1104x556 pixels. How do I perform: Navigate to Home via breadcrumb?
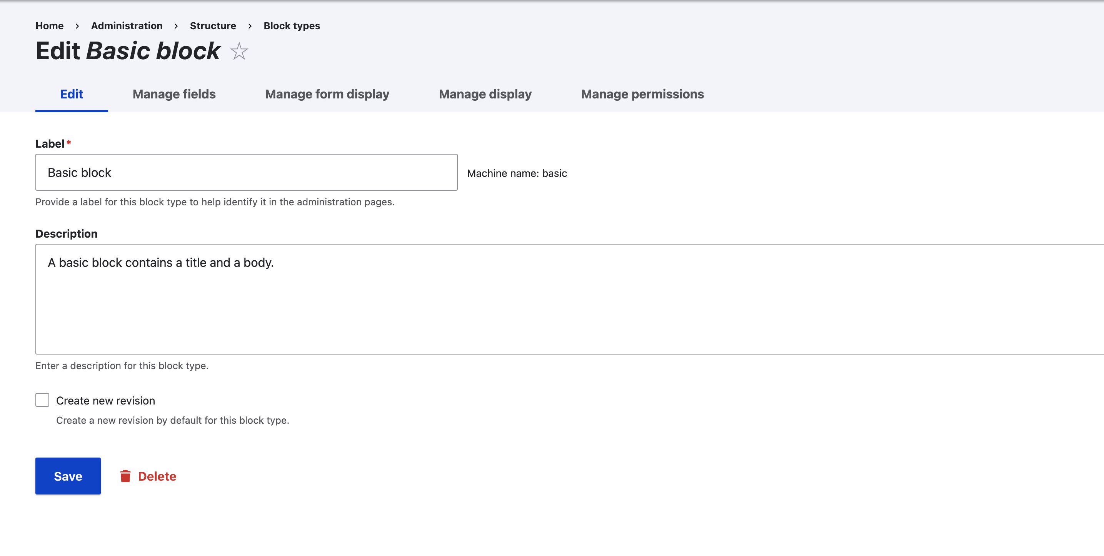click(x=49, y=26)
